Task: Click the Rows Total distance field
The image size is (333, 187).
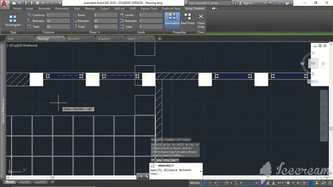Action: (x=106, y=26)
